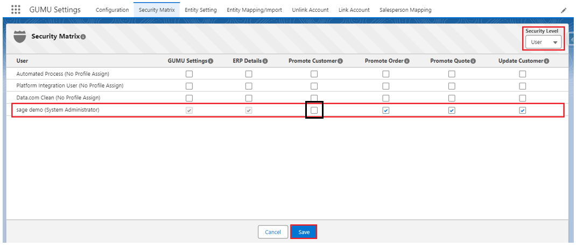Enable Promote Customer for sage demo user
This screenshot has width=576, height=247.
[314, 110]
